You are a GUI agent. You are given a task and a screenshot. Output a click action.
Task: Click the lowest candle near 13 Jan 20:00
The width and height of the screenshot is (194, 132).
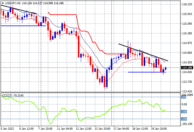(105, 82)
